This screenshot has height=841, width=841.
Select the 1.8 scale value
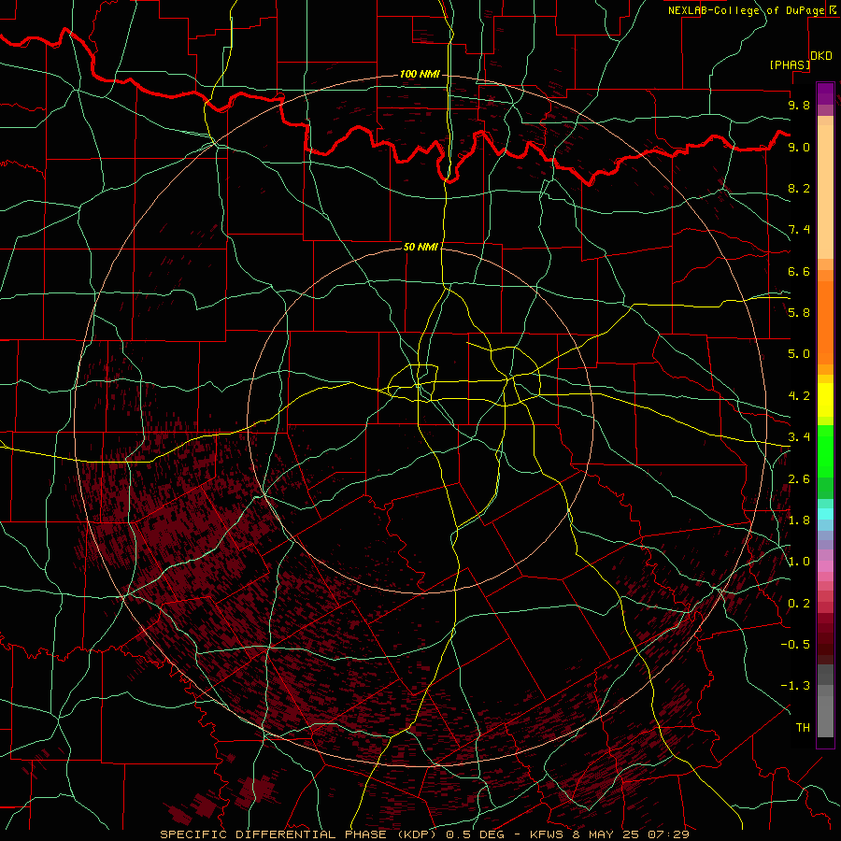[x=799, y=520]
